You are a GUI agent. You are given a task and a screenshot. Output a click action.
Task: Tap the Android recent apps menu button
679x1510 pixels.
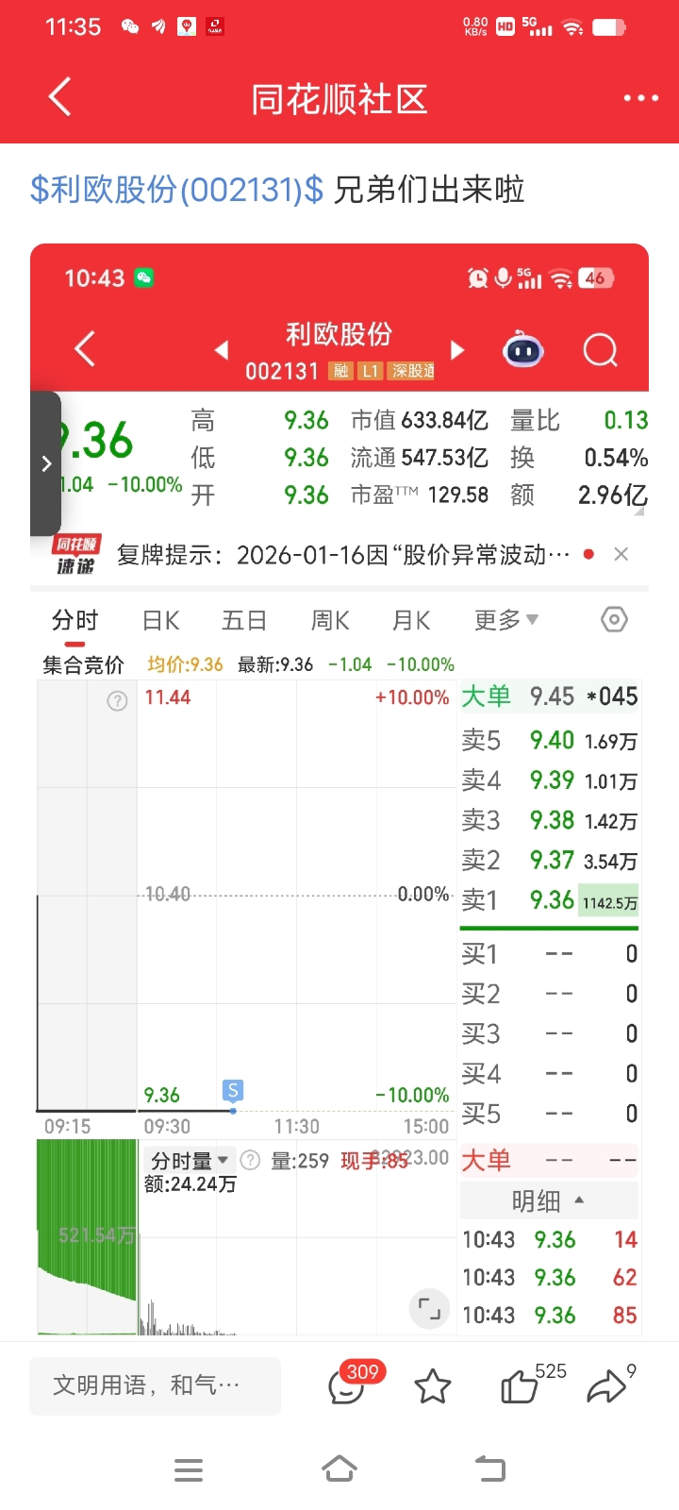coord(189,1470)
